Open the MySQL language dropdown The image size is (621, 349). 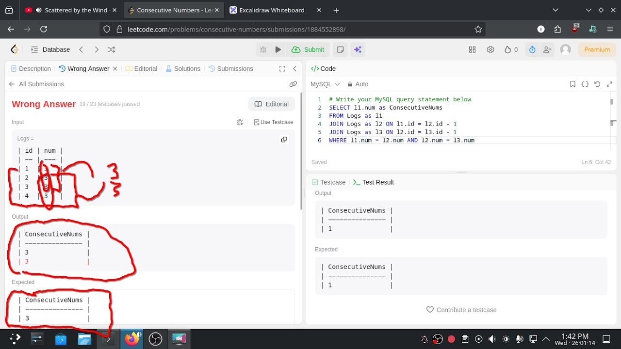325,84
